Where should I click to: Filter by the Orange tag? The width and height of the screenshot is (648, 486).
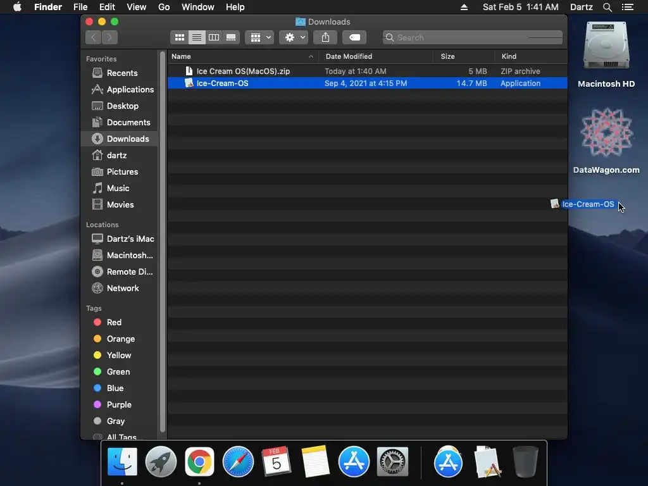[120, 339]
